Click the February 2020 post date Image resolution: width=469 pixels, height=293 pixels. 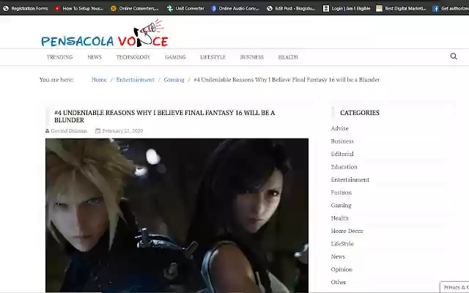(x=122, y=130)
